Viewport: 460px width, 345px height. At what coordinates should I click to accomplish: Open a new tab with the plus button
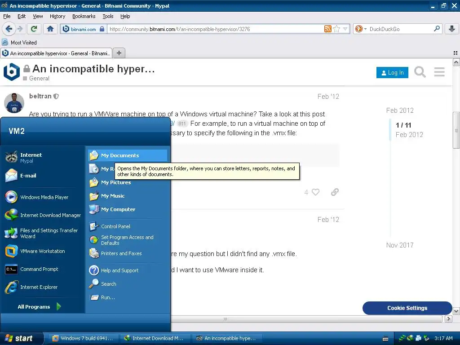tap(119, 53)
